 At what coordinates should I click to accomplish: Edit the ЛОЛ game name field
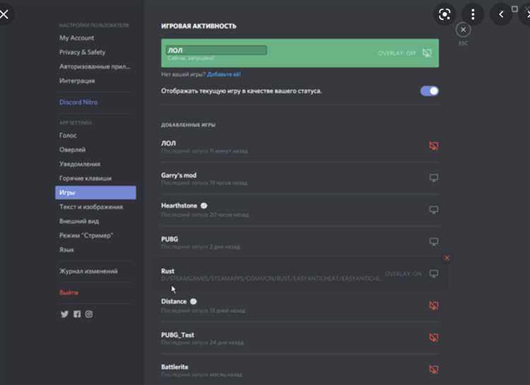tap(216, 50)
